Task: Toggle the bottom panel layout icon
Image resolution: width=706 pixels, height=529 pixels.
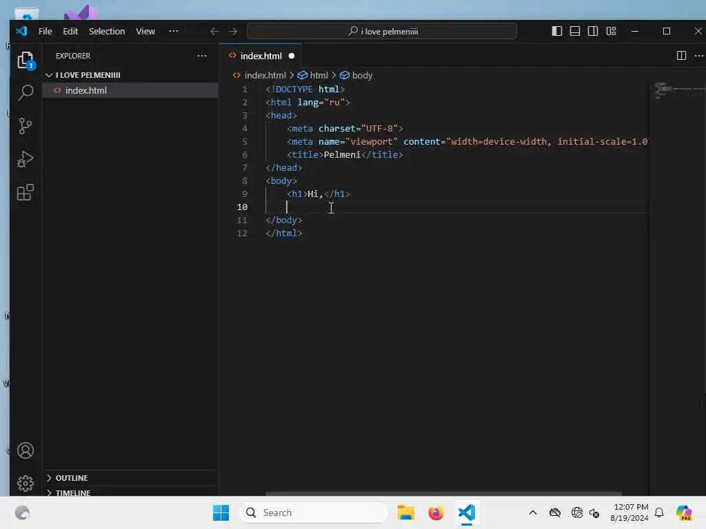Action: pos(575,31)
